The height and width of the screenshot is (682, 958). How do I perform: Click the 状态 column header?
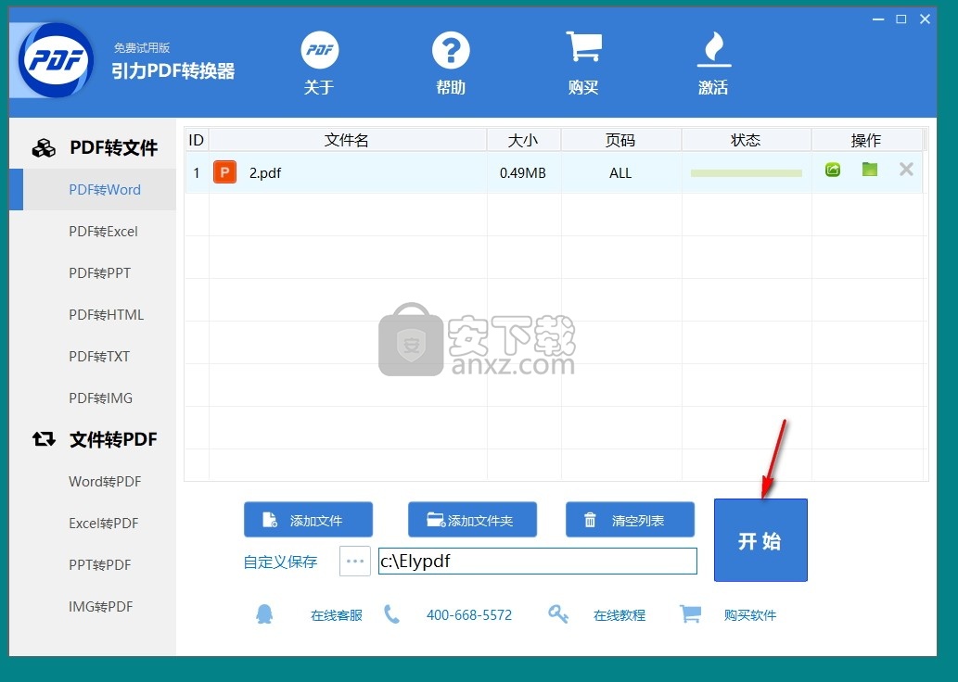(746, 140)
